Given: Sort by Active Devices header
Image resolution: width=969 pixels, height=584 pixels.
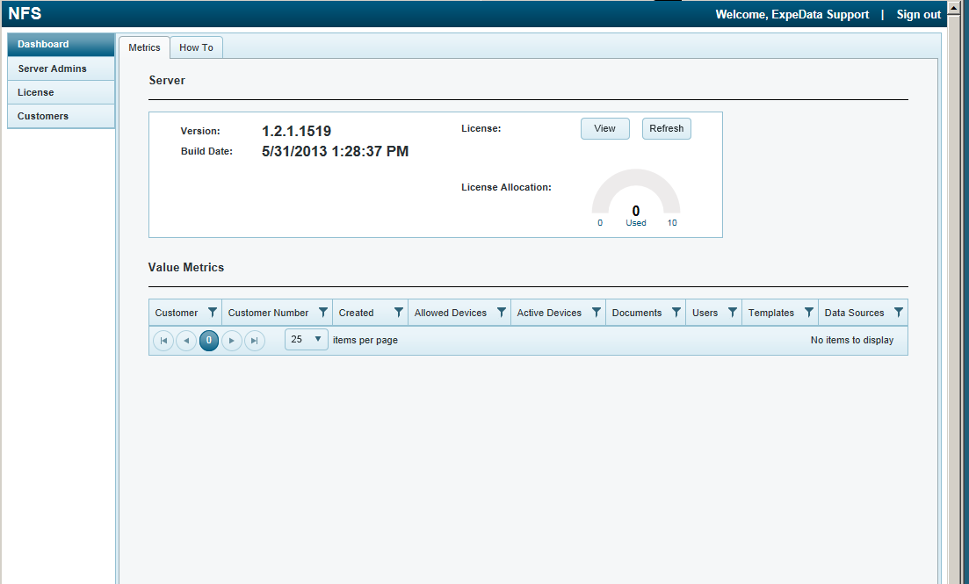Looking at the screenshot, I should (x=549, y=313).
